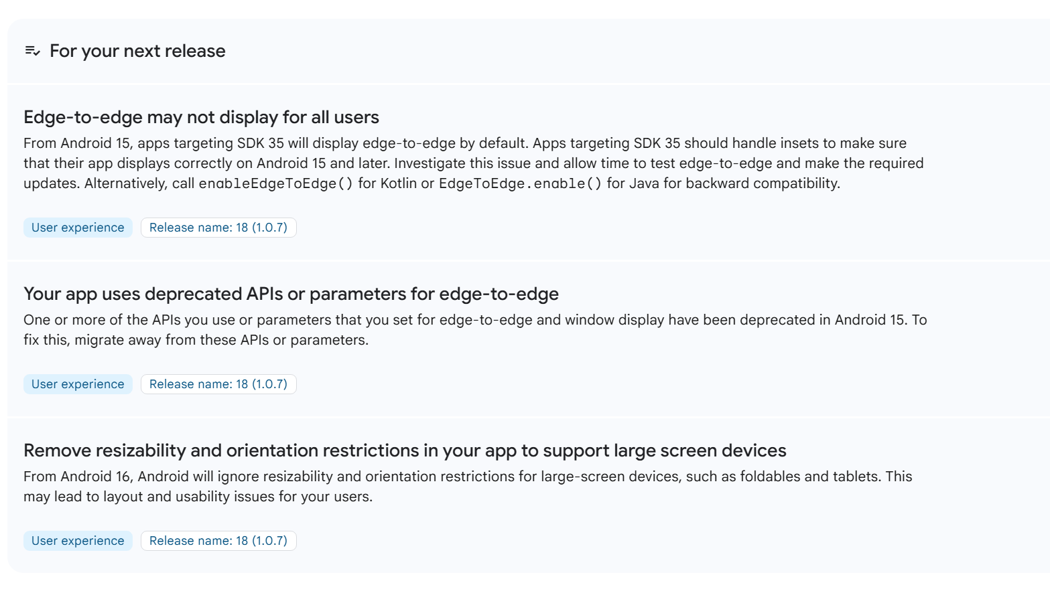Click User experience tag under Edge-to-edge may not display
1050x589 pixels.
point(78,228)
